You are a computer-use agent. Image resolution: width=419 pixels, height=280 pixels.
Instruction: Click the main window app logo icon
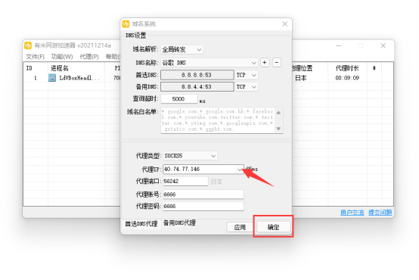[x=28, y=45]
